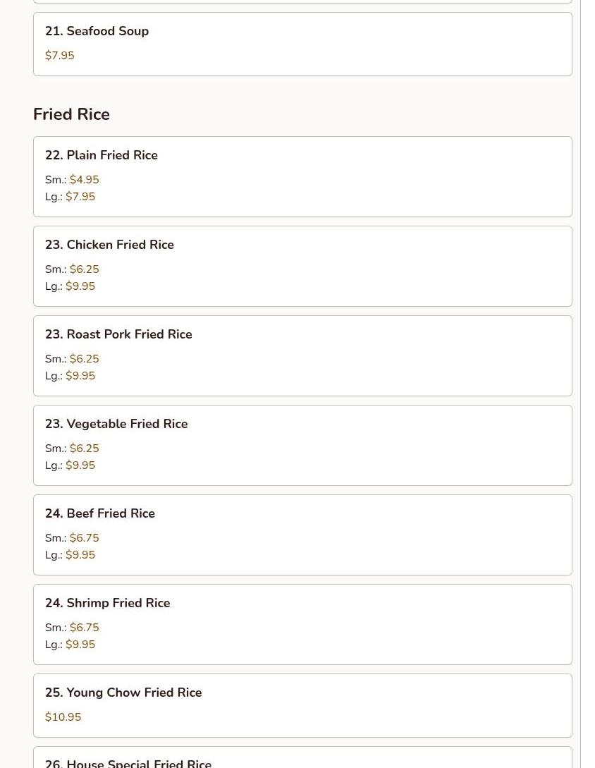Choose the small Plain Fried Rice $4.95 price
The height and width of the screenshot is (768, 595).
pyautogui.click(x=85, y=180)
